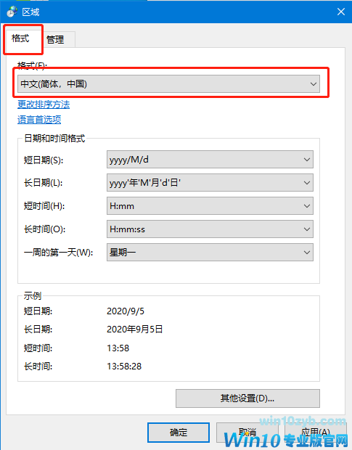The height and width of the screenshot is (450, 352).
Task: Close the 区域 dialog window
Action: click(341, 12)
